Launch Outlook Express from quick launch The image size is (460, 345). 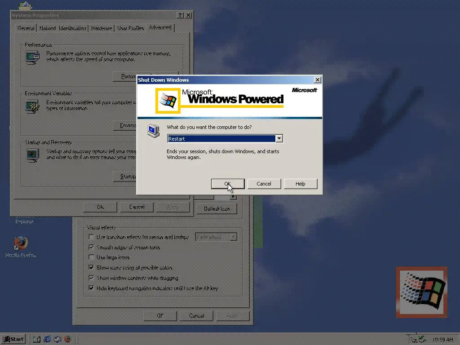(57, 340)
